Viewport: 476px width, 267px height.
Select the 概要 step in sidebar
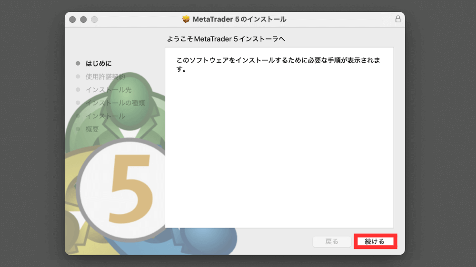pyautogui.click(x=92, y=129)
